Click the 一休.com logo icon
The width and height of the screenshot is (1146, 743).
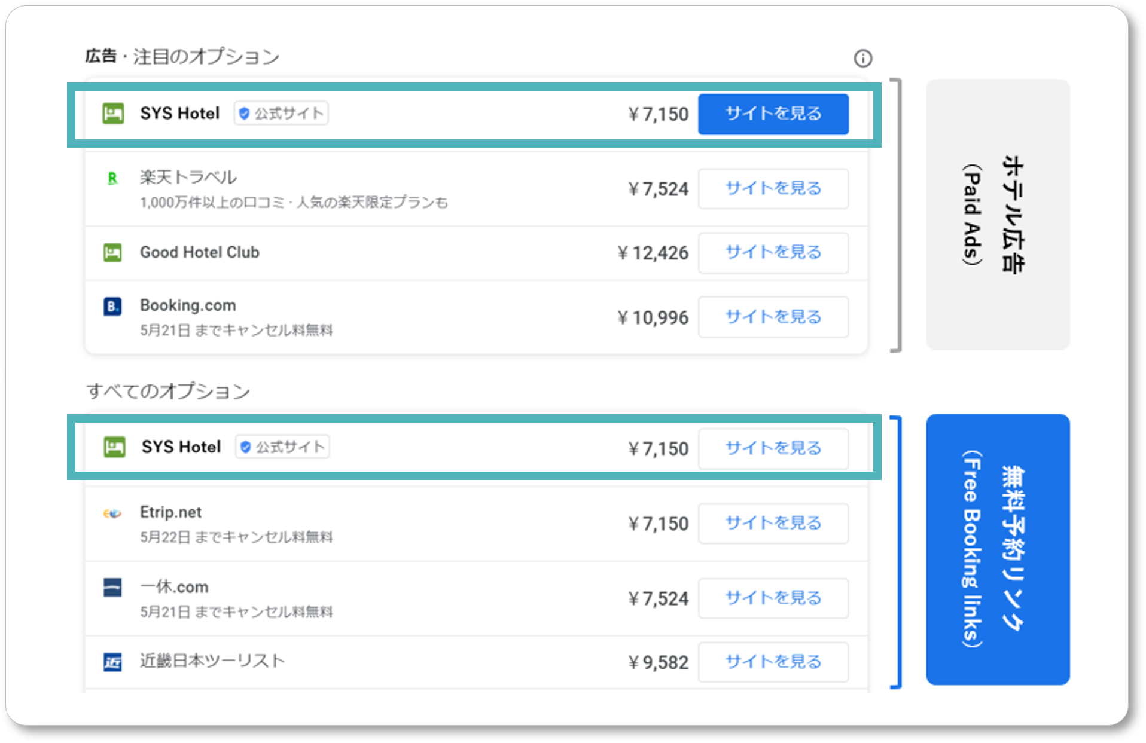click(x=112, y=587)
